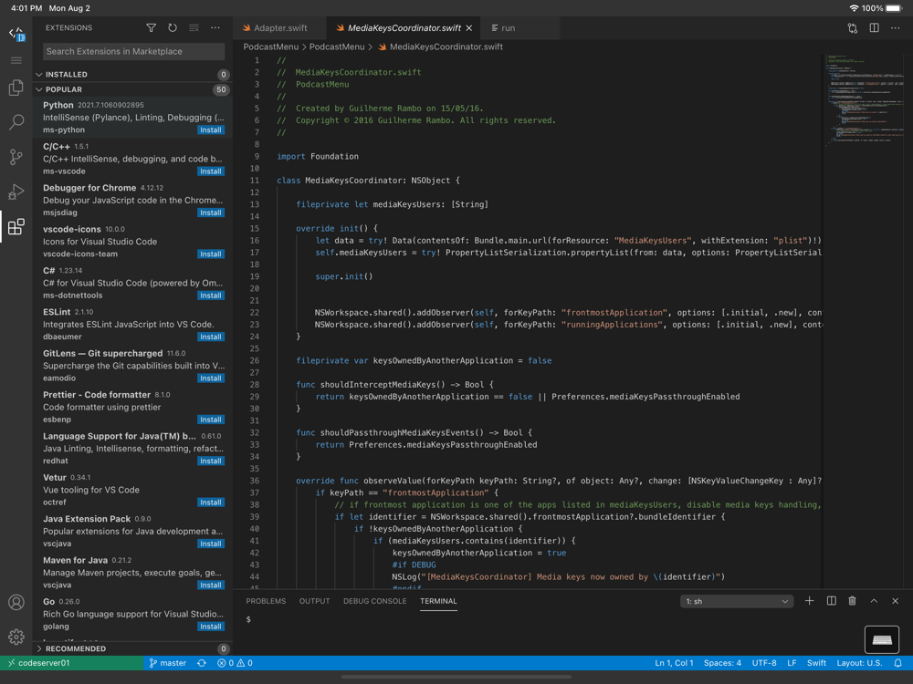
Task: Maximize terminal panel with chevron up
Action: pyautogui.click(x=874, y=601)
